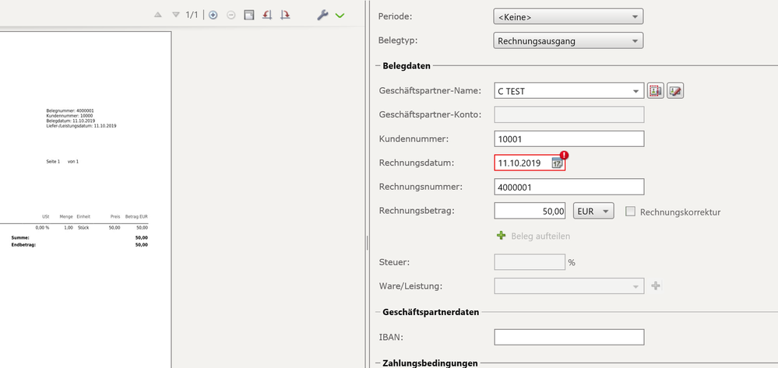Click the Zahlungsbedingungen section header

pyautogui.click(x=430, y=363)
